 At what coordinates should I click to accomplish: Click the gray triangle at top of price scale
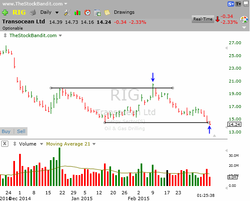click(x=226, y=48)
